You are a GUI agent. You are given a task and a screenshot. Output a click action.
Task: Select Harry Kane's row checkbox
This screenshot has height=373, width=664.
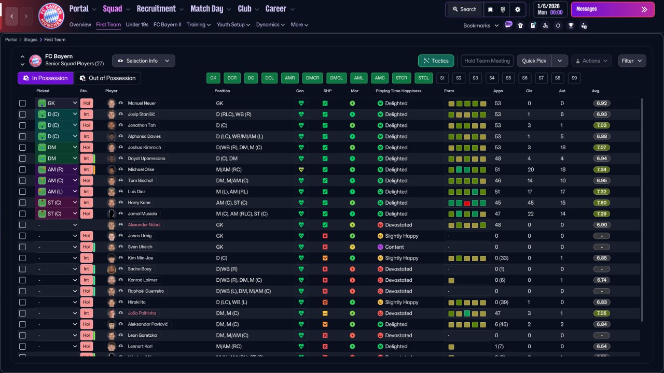22,203
